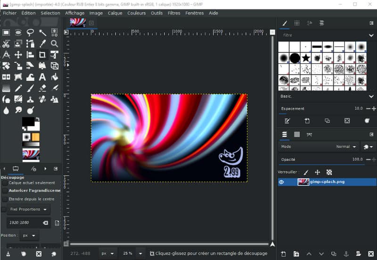Select the Alignment tool
This screenshot has width=377, height=260.
click(x=30, y=55)
